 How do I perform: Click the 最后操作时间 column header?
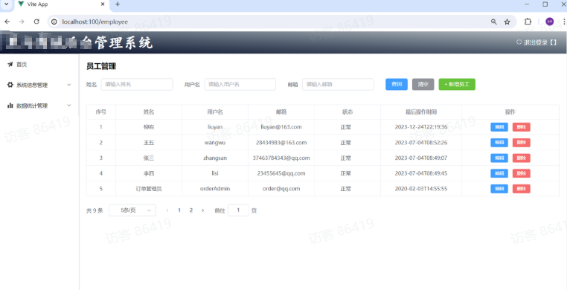[x=421, y=112]
